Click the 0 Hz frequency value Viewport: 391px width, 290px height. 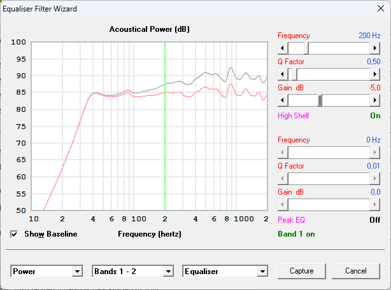pos(373,140)
